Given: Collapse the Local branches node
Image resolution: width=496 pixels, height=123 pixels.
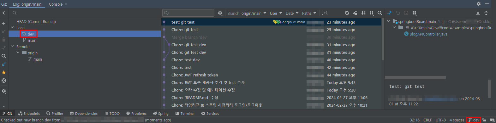Looking at the screenshot, I should coord(12,28).
